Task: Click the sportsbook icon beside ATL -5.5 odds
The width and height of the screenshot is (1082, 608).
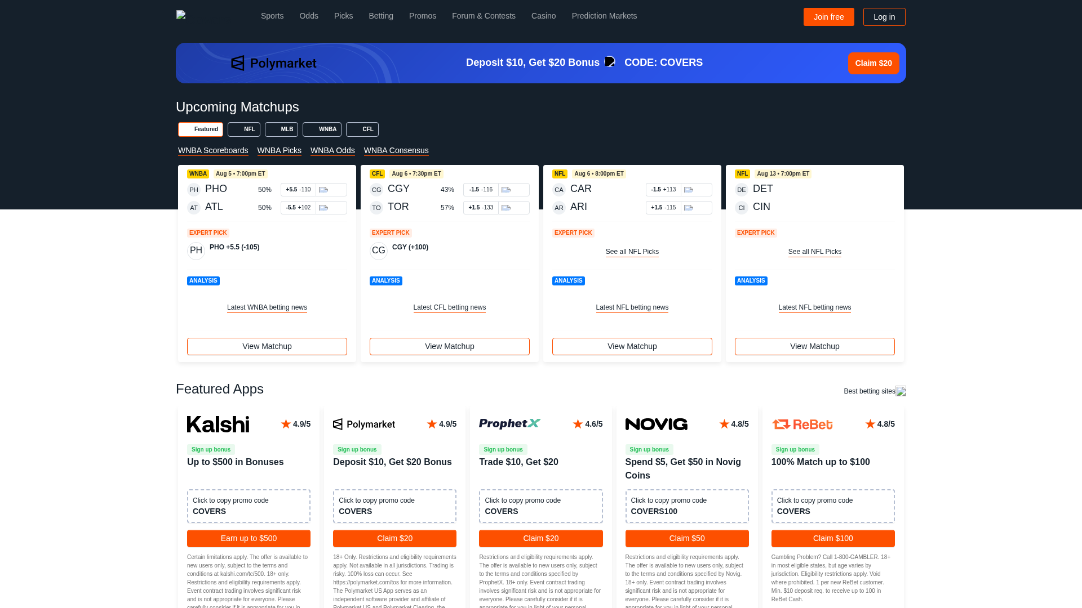Action: click(323, 208)
